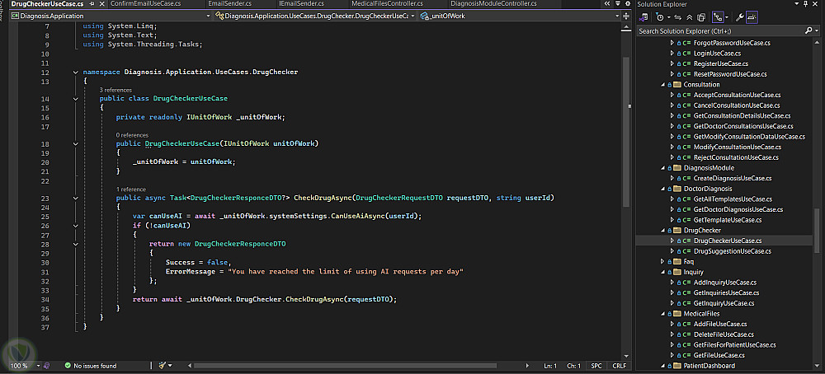Image resolution: width=825 pixels, height=374 pixels.
Task: Open code cleanup profile dropdown arrow
Action: (x=170, y=365)
